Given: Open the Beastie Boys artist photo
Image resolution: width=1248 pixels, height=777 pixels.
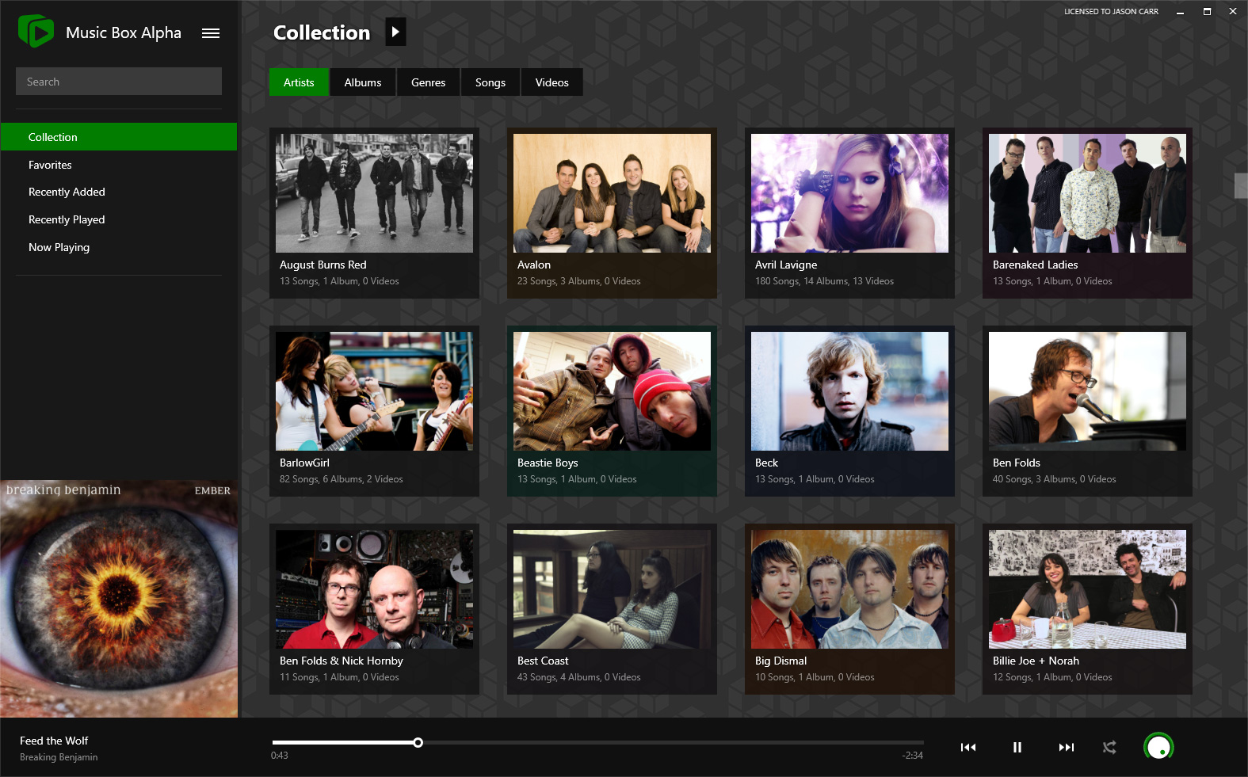Looking at the screenshot, I should point(612,391).
